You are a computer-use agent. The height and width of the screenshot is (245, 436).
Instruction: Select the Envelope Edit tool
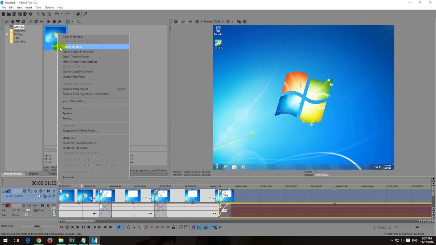click(128, 227)
